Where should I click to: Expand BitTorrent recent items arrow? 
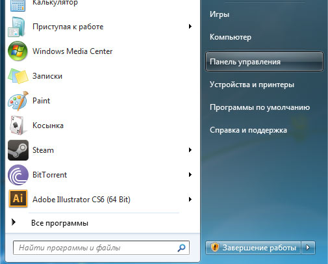(190, 175)
